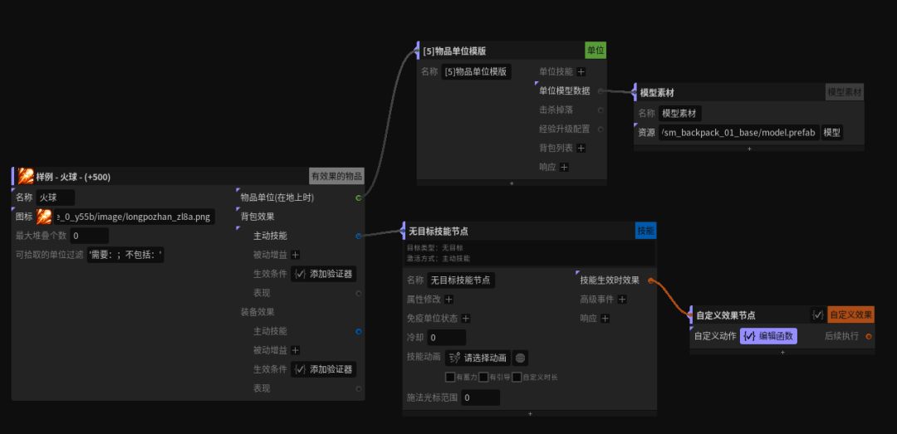Edit the 名称 field containing 火球
897x434 pixels.
point(55,197)
